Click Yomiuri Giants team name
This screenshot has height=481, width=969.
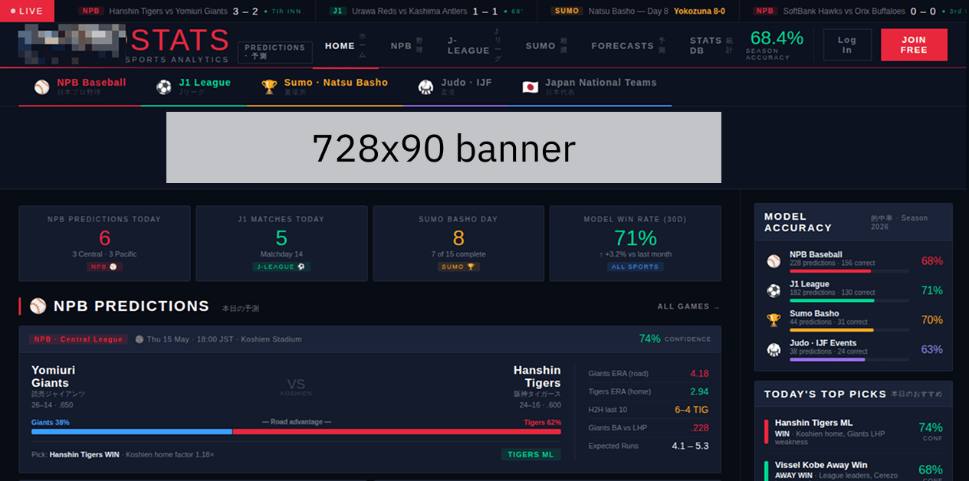click(54, 377)
